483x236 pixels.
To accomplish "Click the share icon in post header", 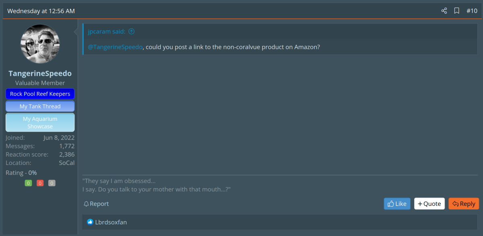I will click(444, 11).
